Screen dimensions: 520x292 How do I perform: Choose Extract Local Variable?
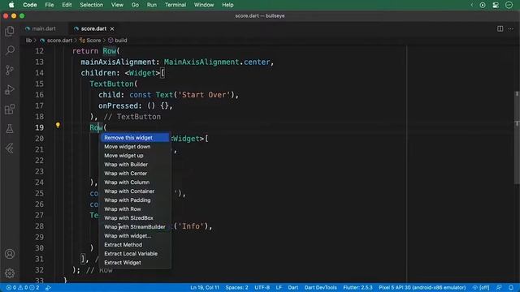[x=136, y=254]
